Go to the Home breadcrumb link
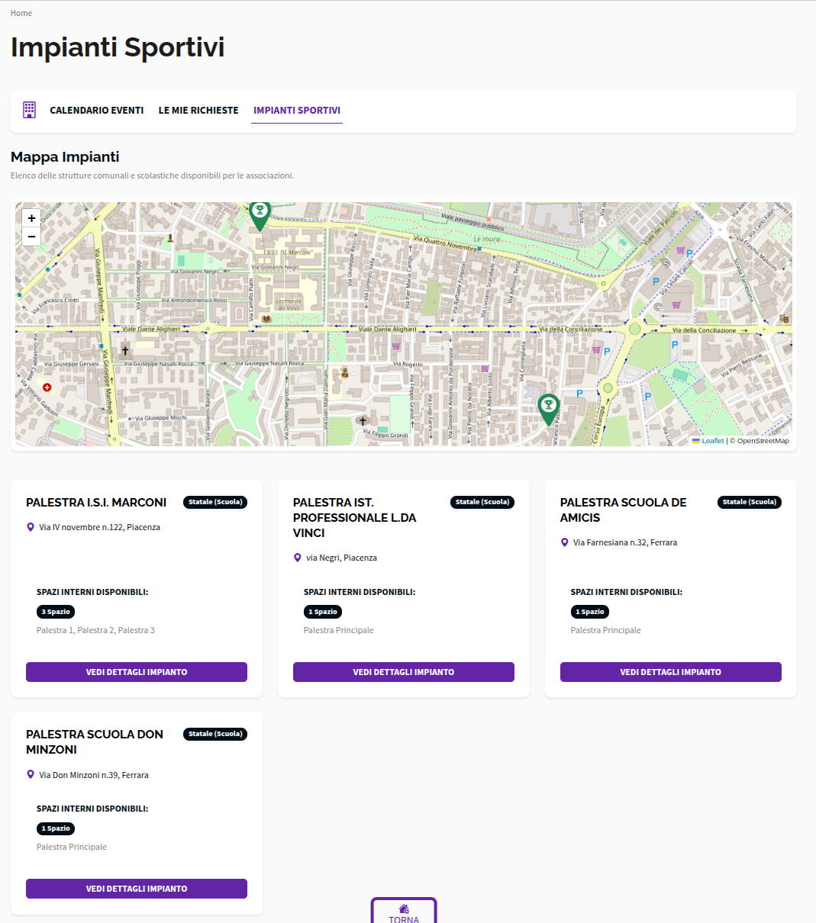 (x=21, y=13)
